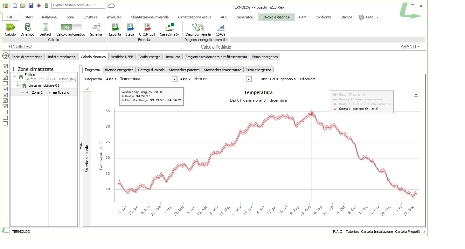Select the Verifiche NZEB tab
Screen dimensions: 465x249
122,57
